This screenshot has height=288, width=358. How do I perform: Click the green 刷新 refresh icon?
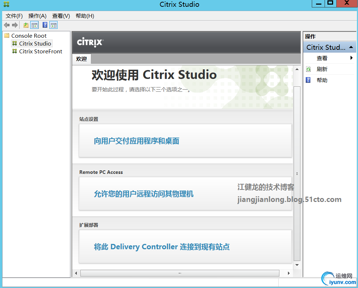[x=309, y=69]
